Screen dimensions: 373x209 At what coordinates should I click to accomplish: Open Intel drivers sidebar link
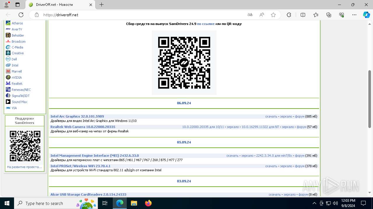(15, 65)
